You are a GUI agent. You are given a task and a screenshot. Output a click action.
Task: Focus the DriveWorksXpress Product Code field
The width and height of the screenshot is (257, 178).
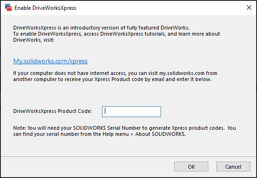pyautogui.click(x=132, y=112)
